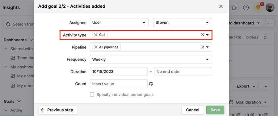The image size is (278, 116).
Task: Click the Insights search field
Action: (19, 24)
